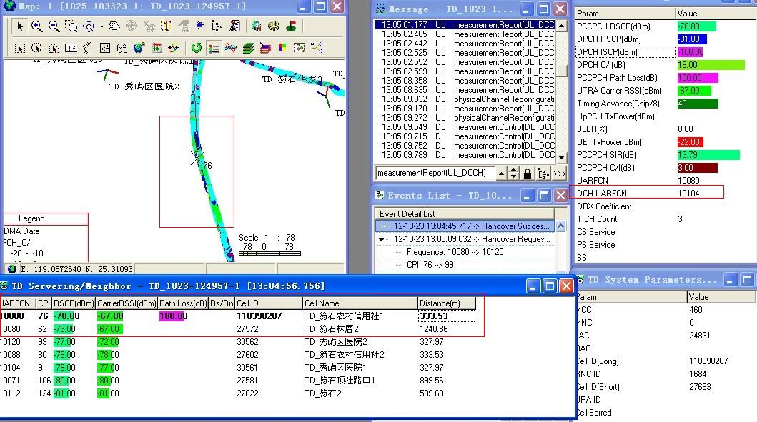Click the red stacked layers icon
The height and width of the screenshot is (422, 757).
[x=265, y=48]
